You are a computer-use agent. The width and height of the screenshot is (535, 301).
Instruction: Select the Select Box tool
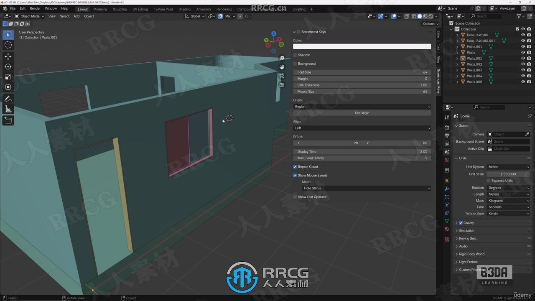pos(8,35)
